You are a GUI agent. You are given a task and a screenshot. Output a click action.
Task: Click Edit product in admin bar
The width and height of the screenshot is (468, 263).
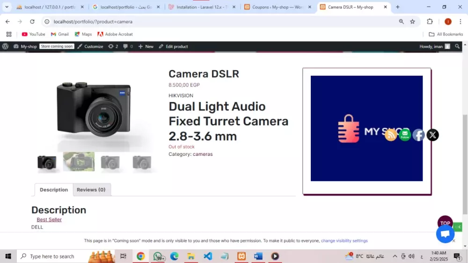174,46
